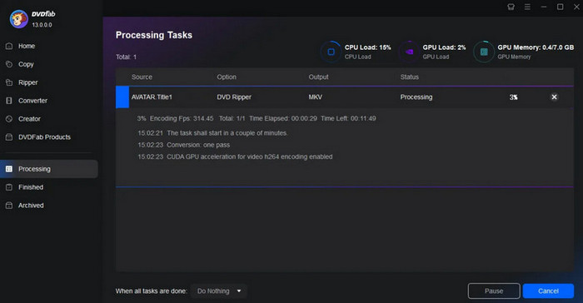
Task: Select the AVATAR.Title1 source name
Action: pos(152,97)
